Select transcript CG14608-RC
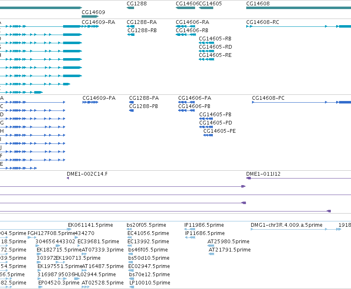Viewport: 351px width, 289px height. point(263,22)
